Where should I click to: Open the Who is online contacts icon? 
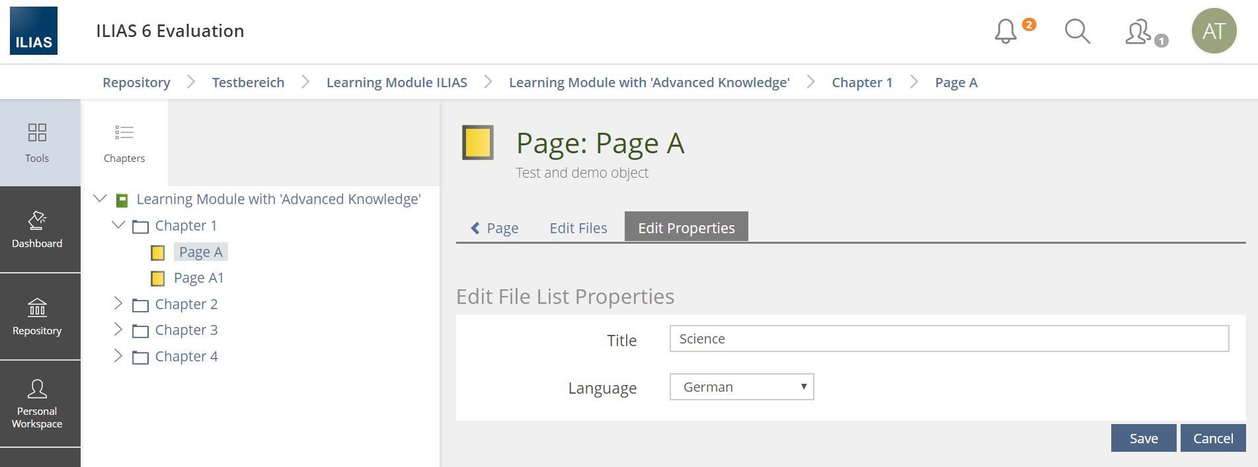1139,32
